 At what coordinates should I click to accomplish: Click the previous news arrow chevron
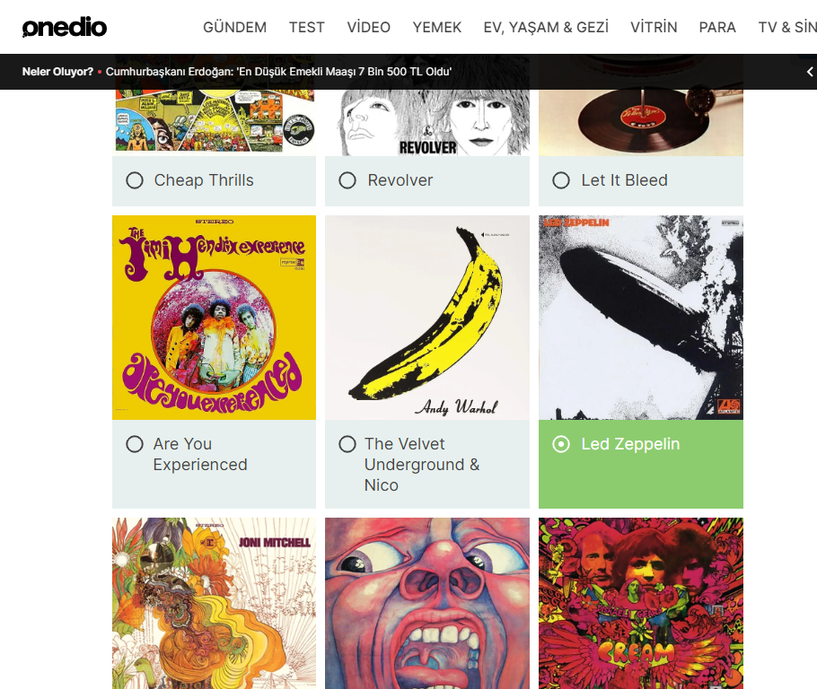coord(810,72)
